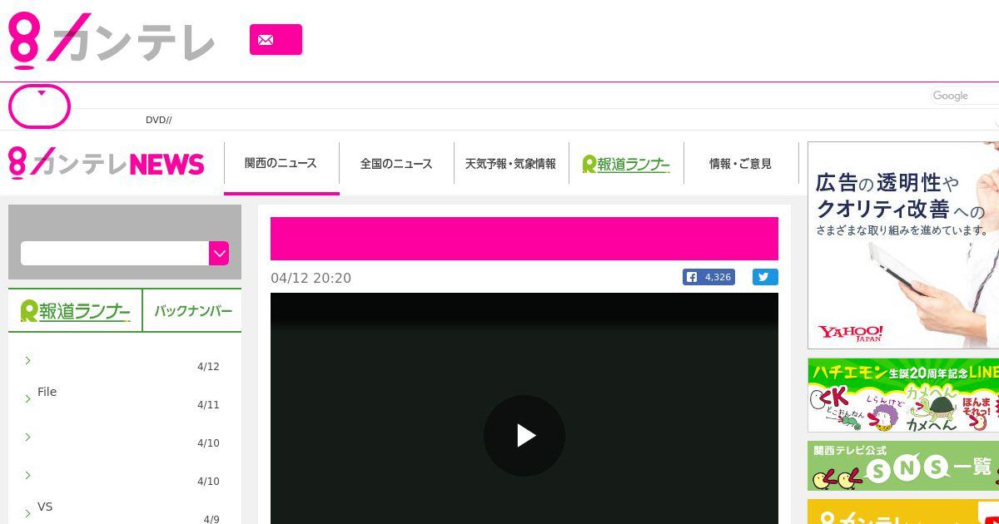This screenshot has width=999, height=524.
Task: Click the pink article headline banner
Action: click(x=524, y=239)
